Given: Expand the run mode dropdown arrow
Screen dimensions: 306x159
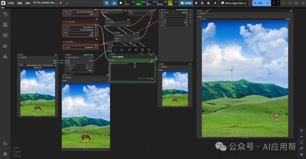Looking at the screenshot, I should point(267,3).
